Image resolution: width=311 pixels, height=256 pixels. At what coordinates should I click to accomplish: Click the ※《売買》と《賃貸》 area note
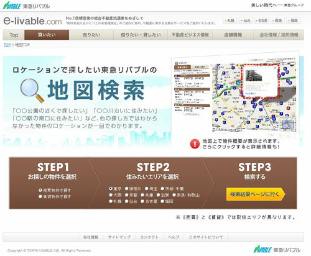pyautogui.click(x=236, y=217)
